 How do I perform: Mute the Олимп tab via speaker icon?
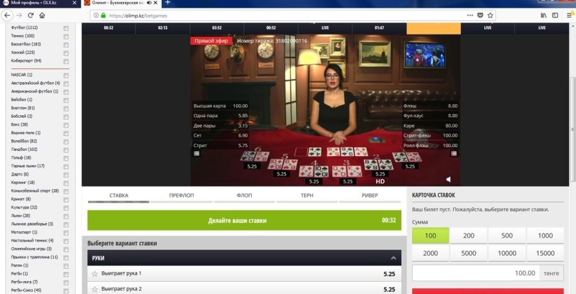[x=149, y=3]
